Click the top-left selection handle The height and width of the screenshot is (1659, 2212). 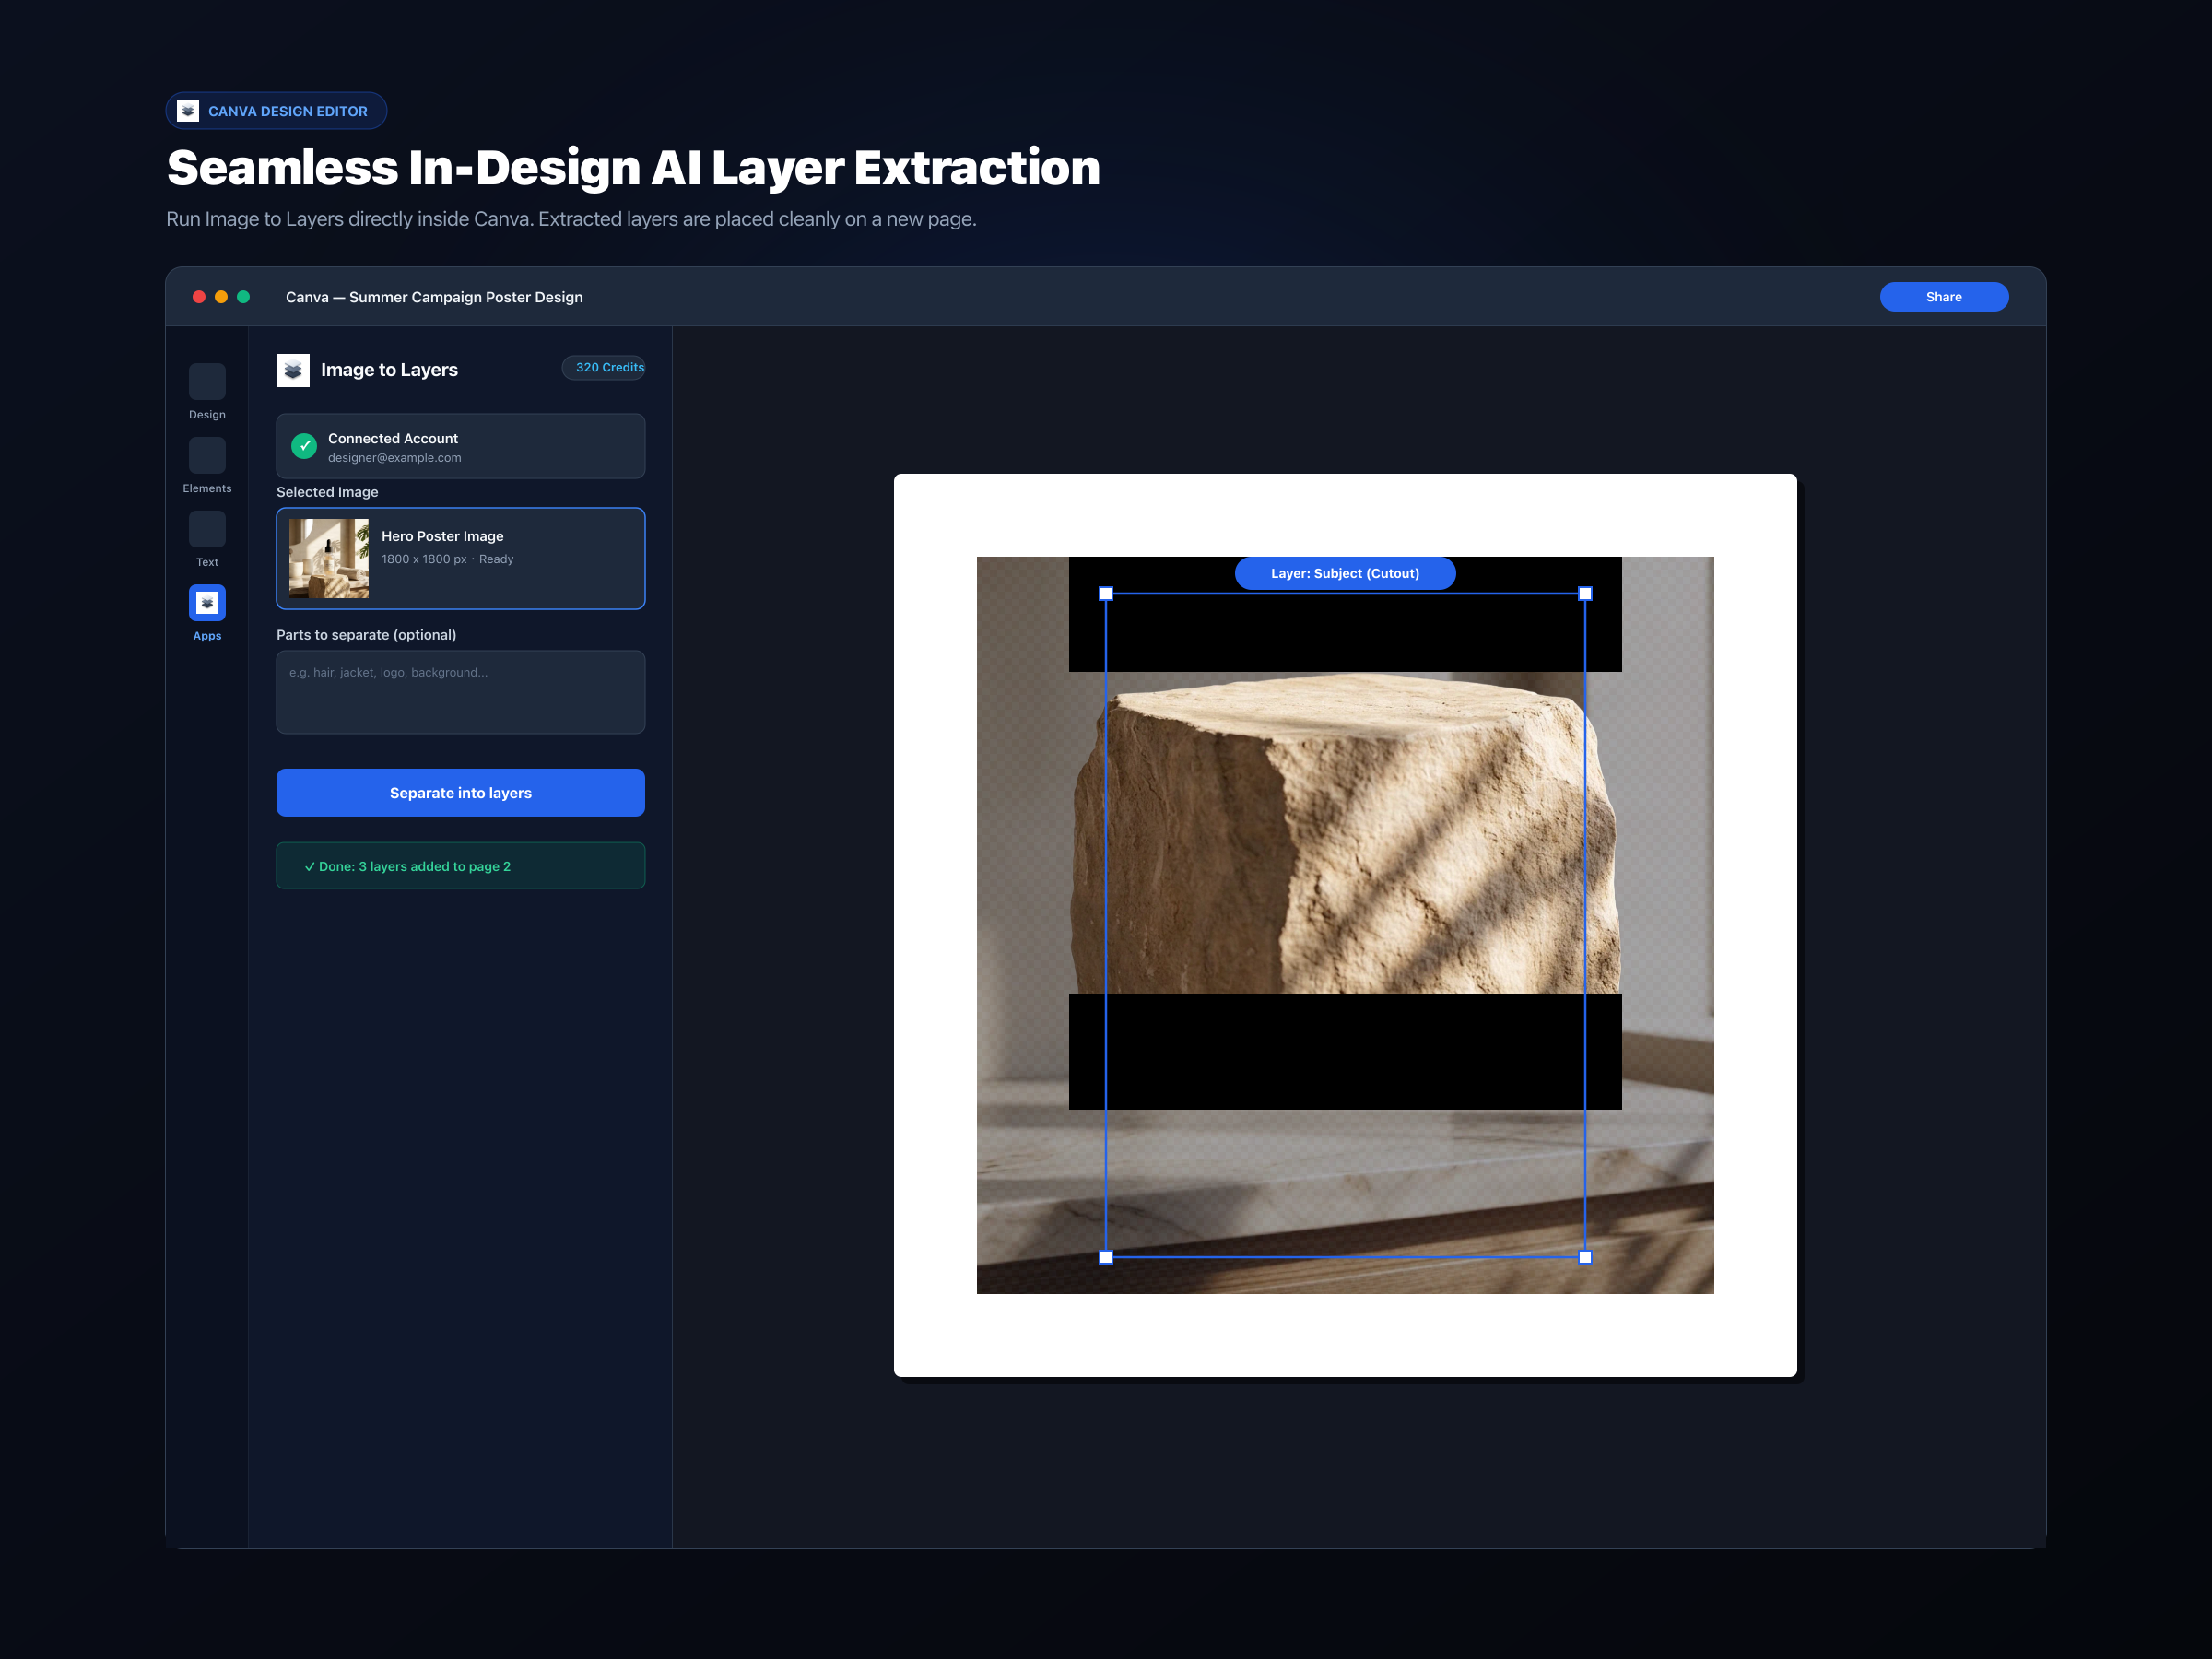pos(1106,594)
